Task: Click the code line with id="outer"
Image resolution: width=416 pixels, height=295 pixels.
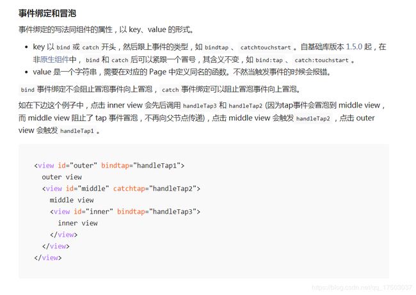Action: tap(109, 166)
